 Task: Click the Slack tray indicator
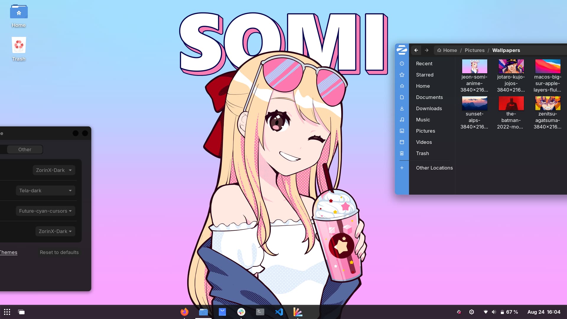(459, 312)
